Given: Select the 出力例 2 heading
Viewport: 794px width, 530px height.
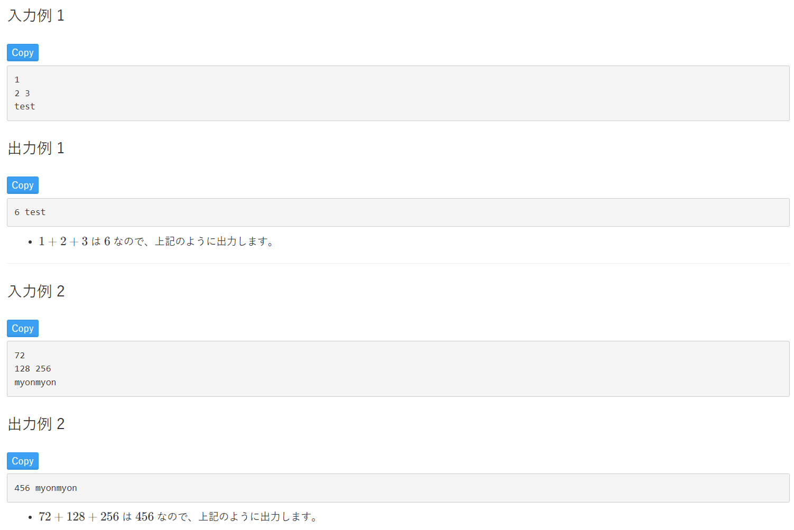Looking at the screenshot, I should (36, 424).
